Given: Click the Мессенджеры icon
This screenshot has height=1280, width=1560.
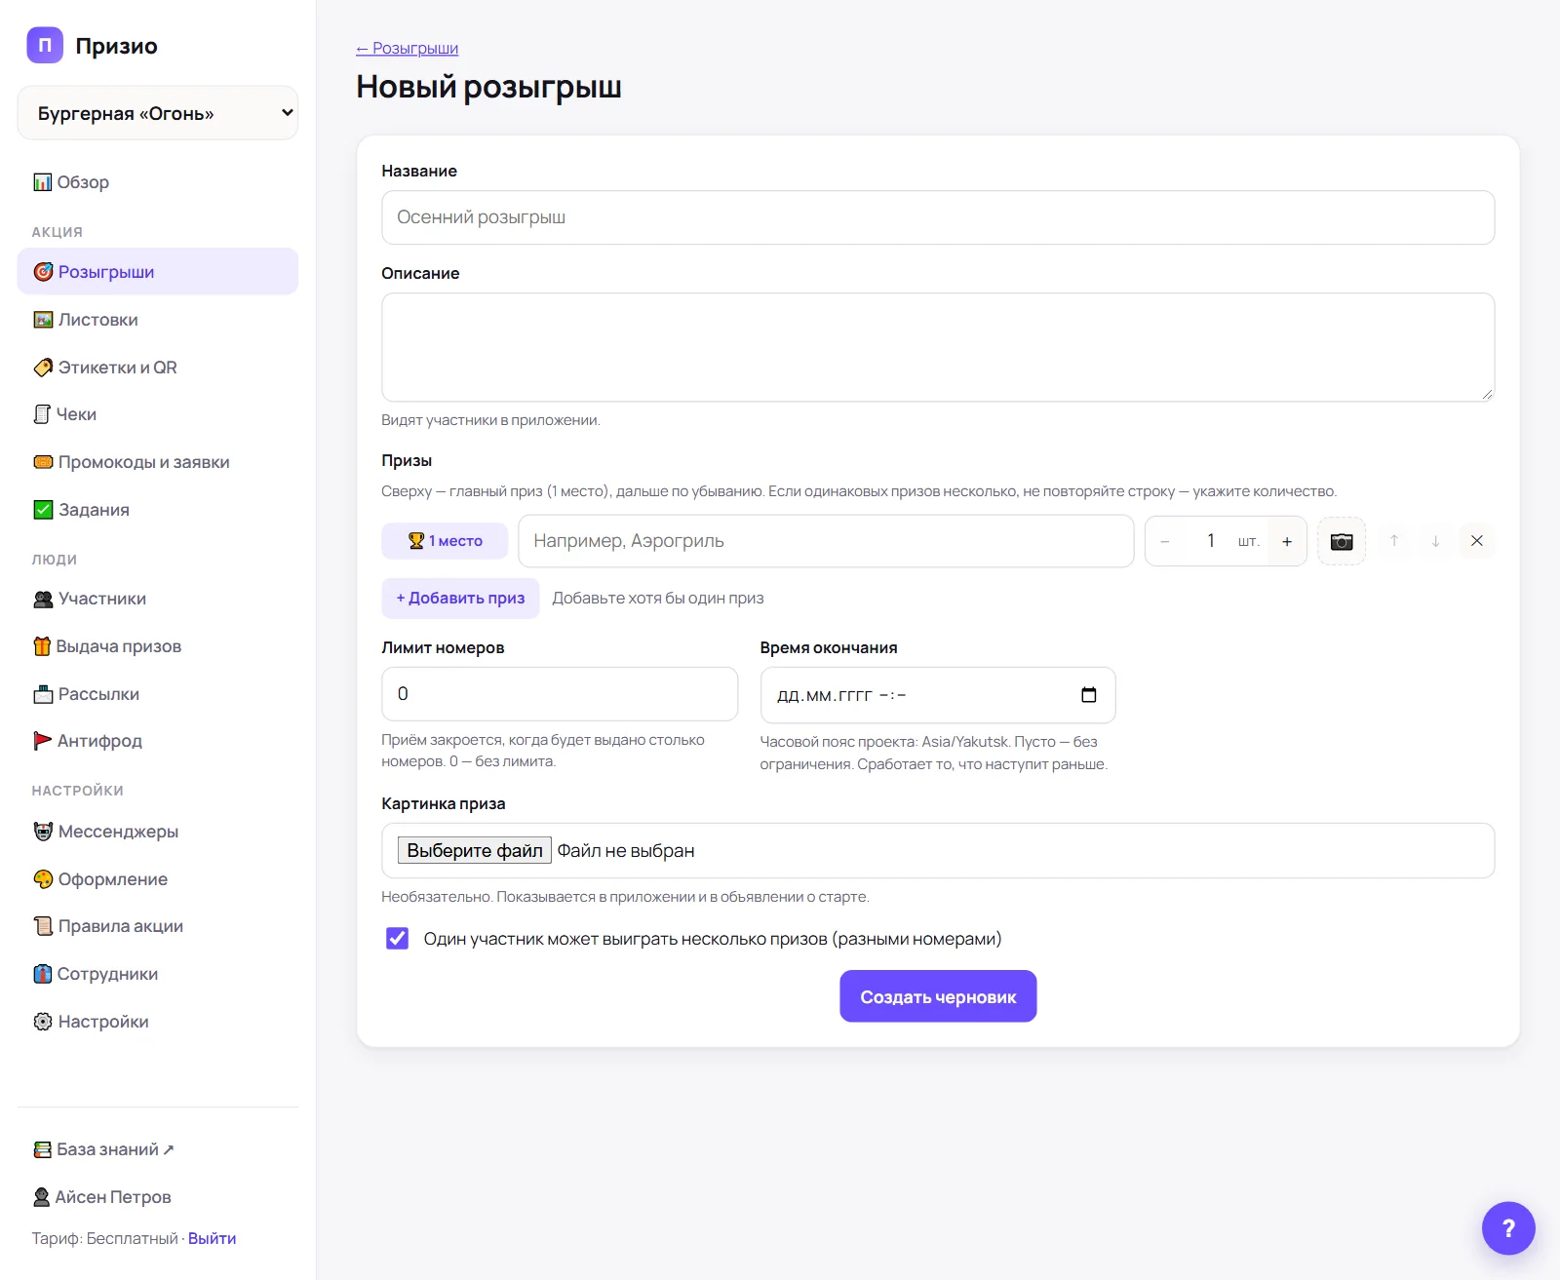Looking at the screenshot, I should [x=43, y=832].
